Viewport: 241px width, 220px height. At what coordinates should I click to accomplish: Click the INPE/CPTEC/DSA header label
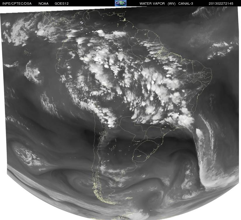[17, 3]
